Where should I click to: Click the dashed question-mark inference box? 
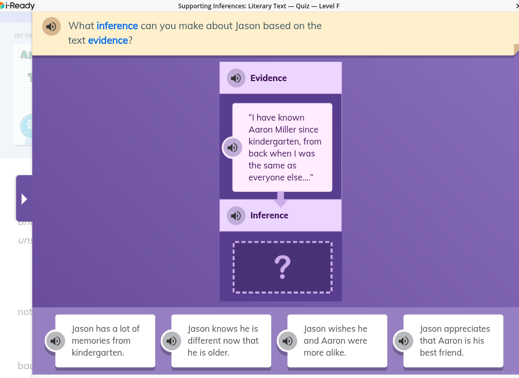tap(282, 267)
